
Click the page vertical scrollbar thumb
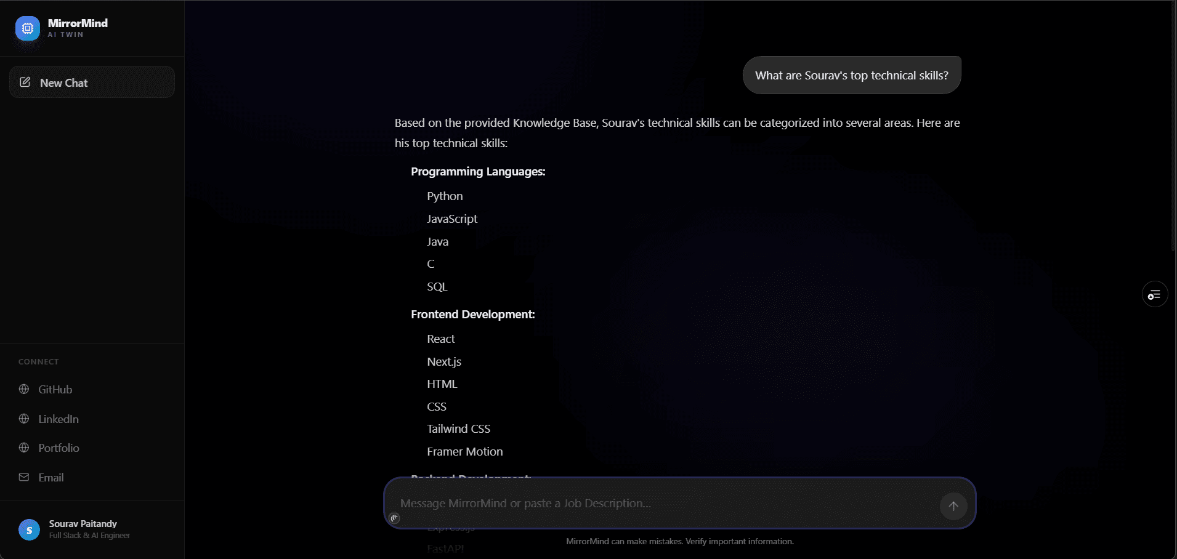pyautogui.click(x=1173, y=126)
